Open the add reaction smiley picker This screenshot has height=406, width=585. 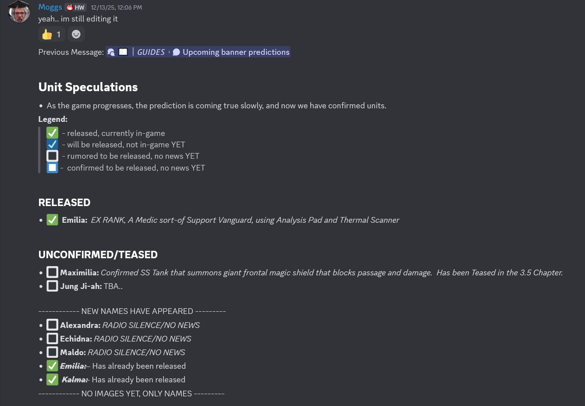click(76, 34)
